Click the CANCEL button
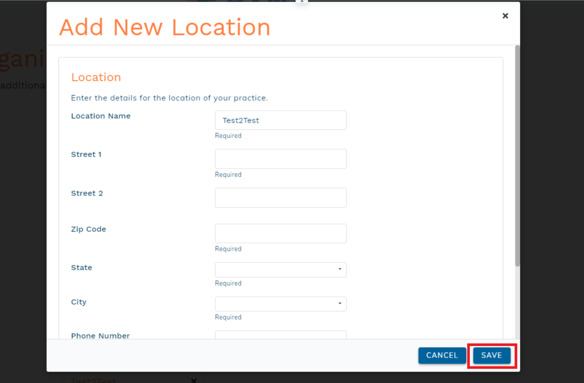The image size is (584, 383). [442, 355]
